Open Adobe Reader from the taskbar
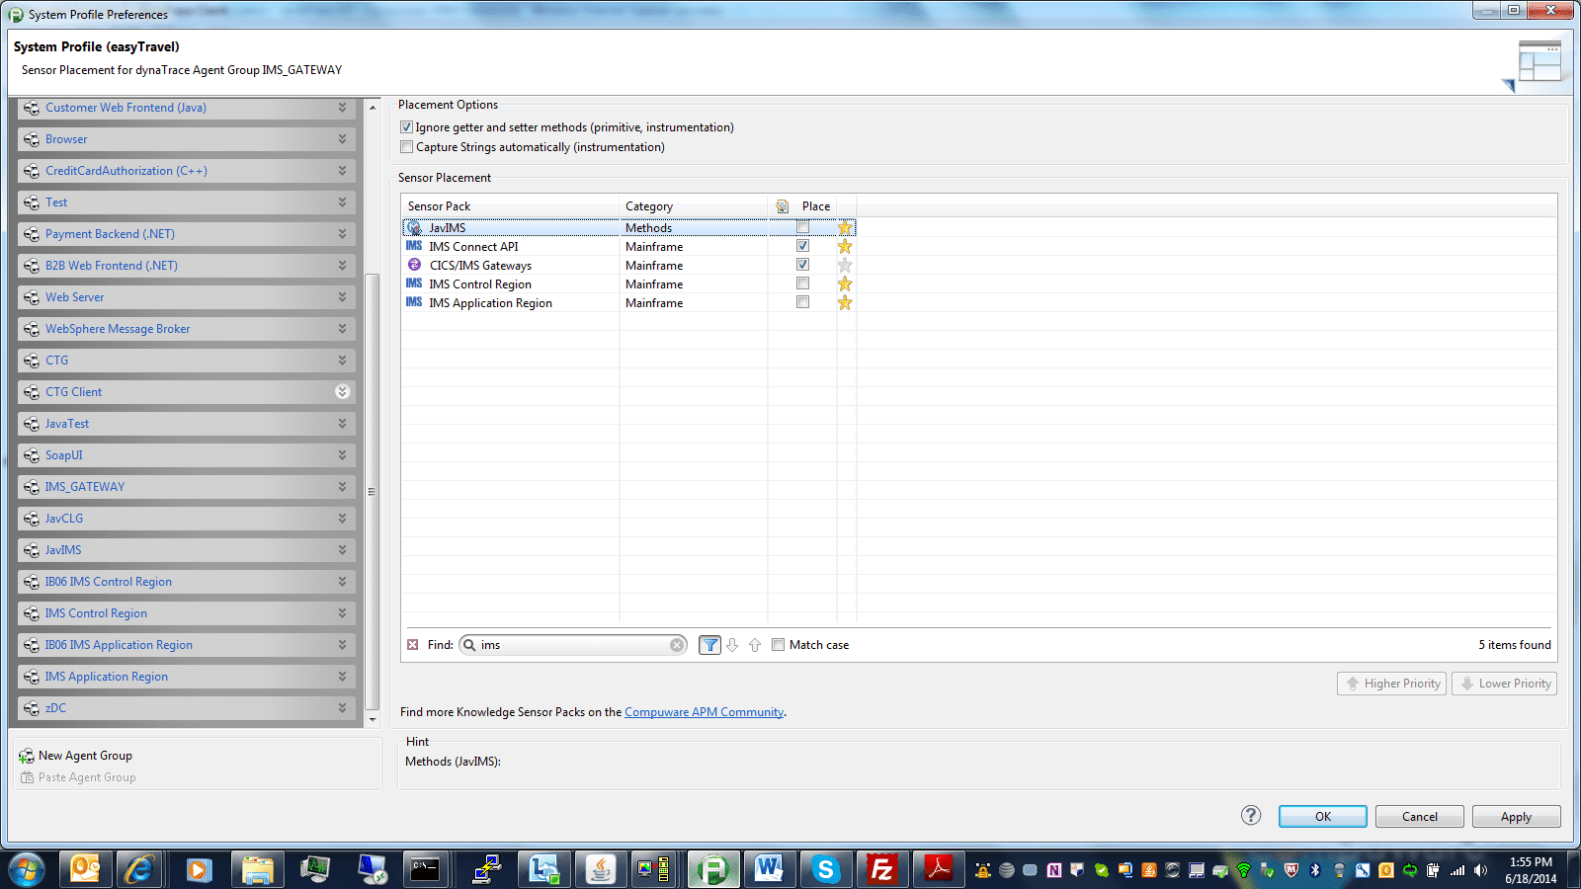 click(938, 869)
